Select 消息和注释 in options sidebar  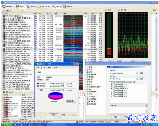[x=91, y=92]
